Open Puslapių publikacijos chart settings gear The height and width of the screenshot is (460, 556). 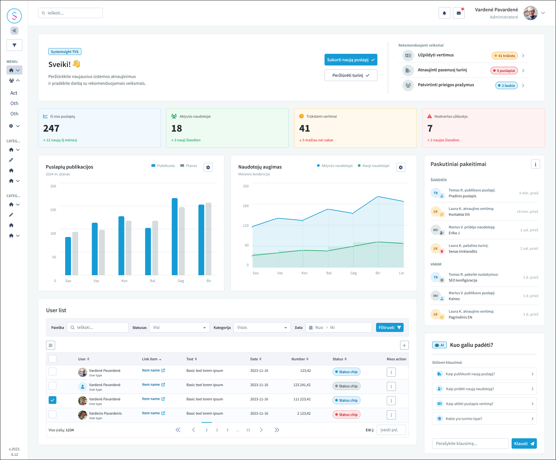pos(208,167)
